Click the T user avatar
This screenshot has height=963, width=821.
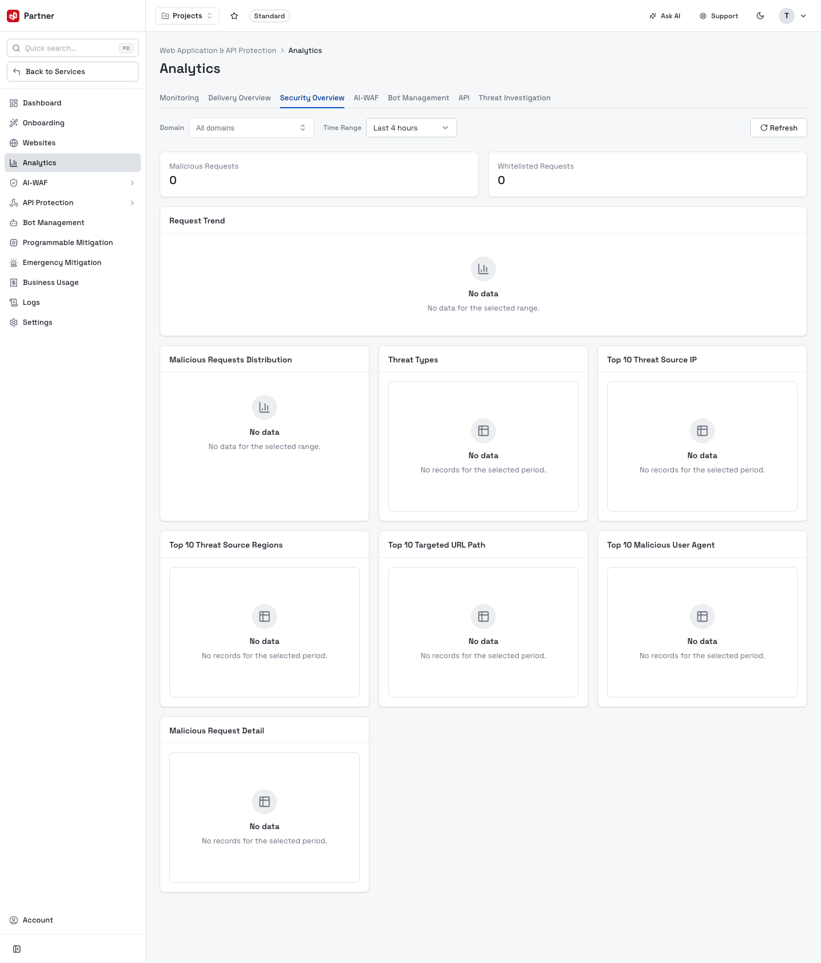click(787, 16)
